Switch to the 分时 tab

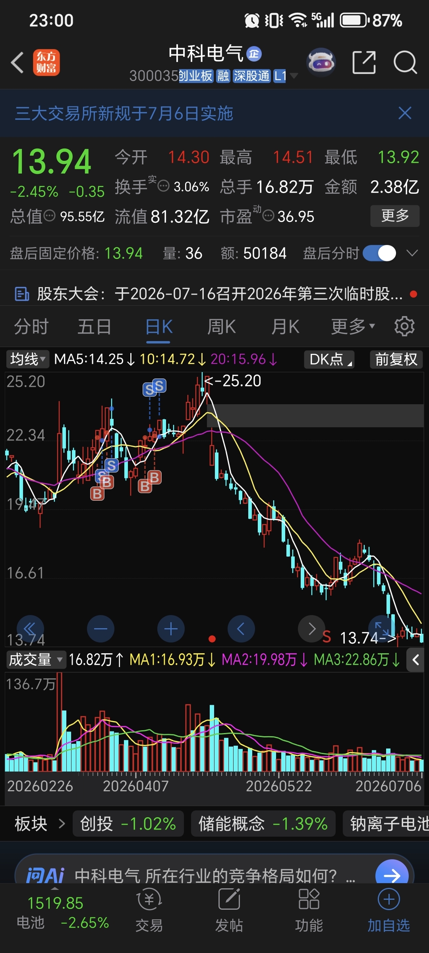(x=31, y=327)
